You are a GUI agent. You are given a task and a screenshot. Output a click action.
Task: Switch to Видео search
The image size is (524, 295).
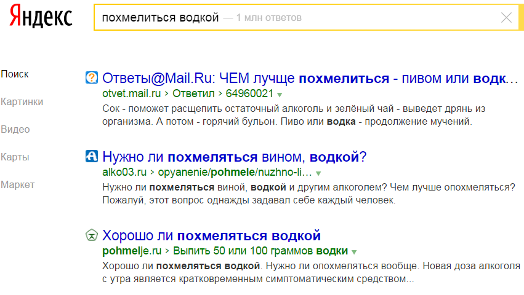click(x=15, y=129)
